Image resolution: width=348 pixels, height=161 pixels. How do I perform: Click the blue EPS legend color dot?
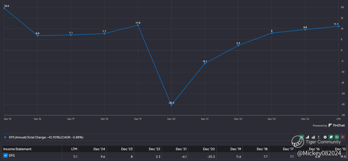point(5,137)
